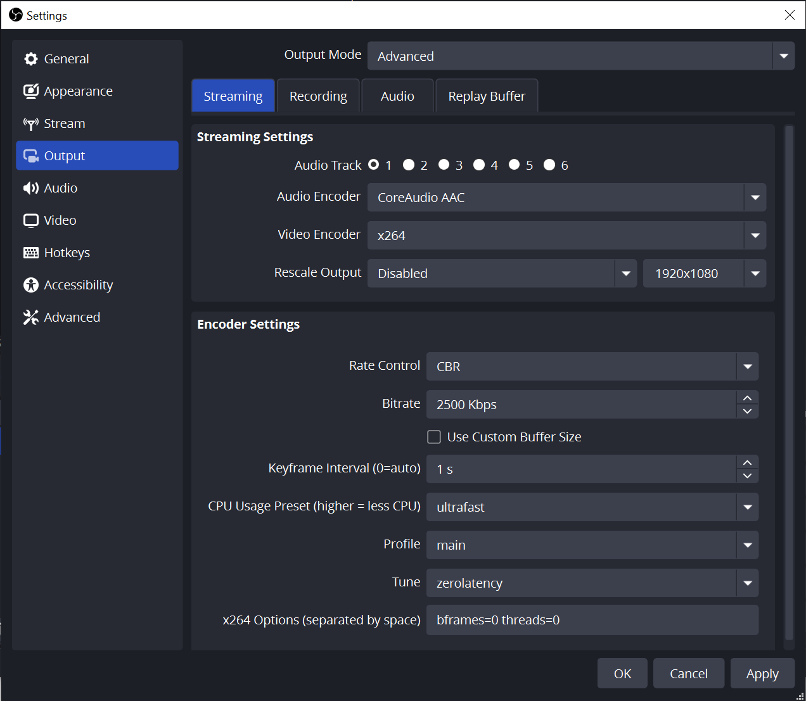
Task: Open General settings page
Action: click(x=97, y=59)
